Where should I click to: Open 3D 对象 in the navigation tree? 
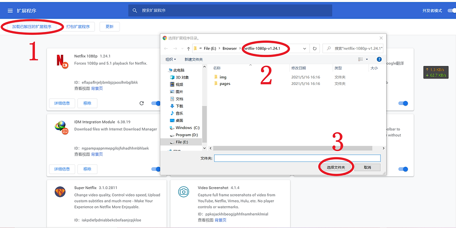click(x=179, y=77)
